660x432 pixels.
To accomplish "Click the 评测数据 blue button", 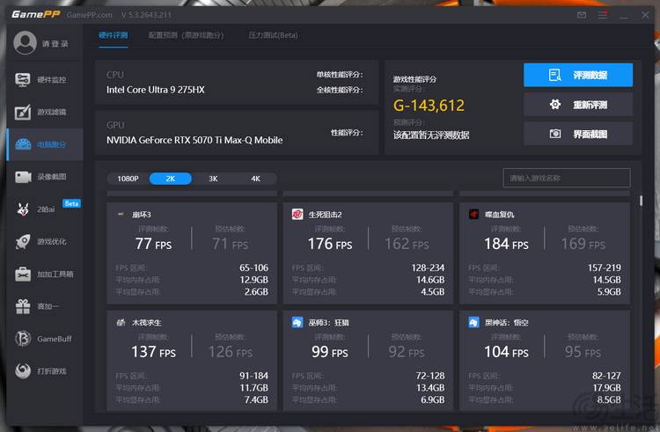I will point(578,75).
